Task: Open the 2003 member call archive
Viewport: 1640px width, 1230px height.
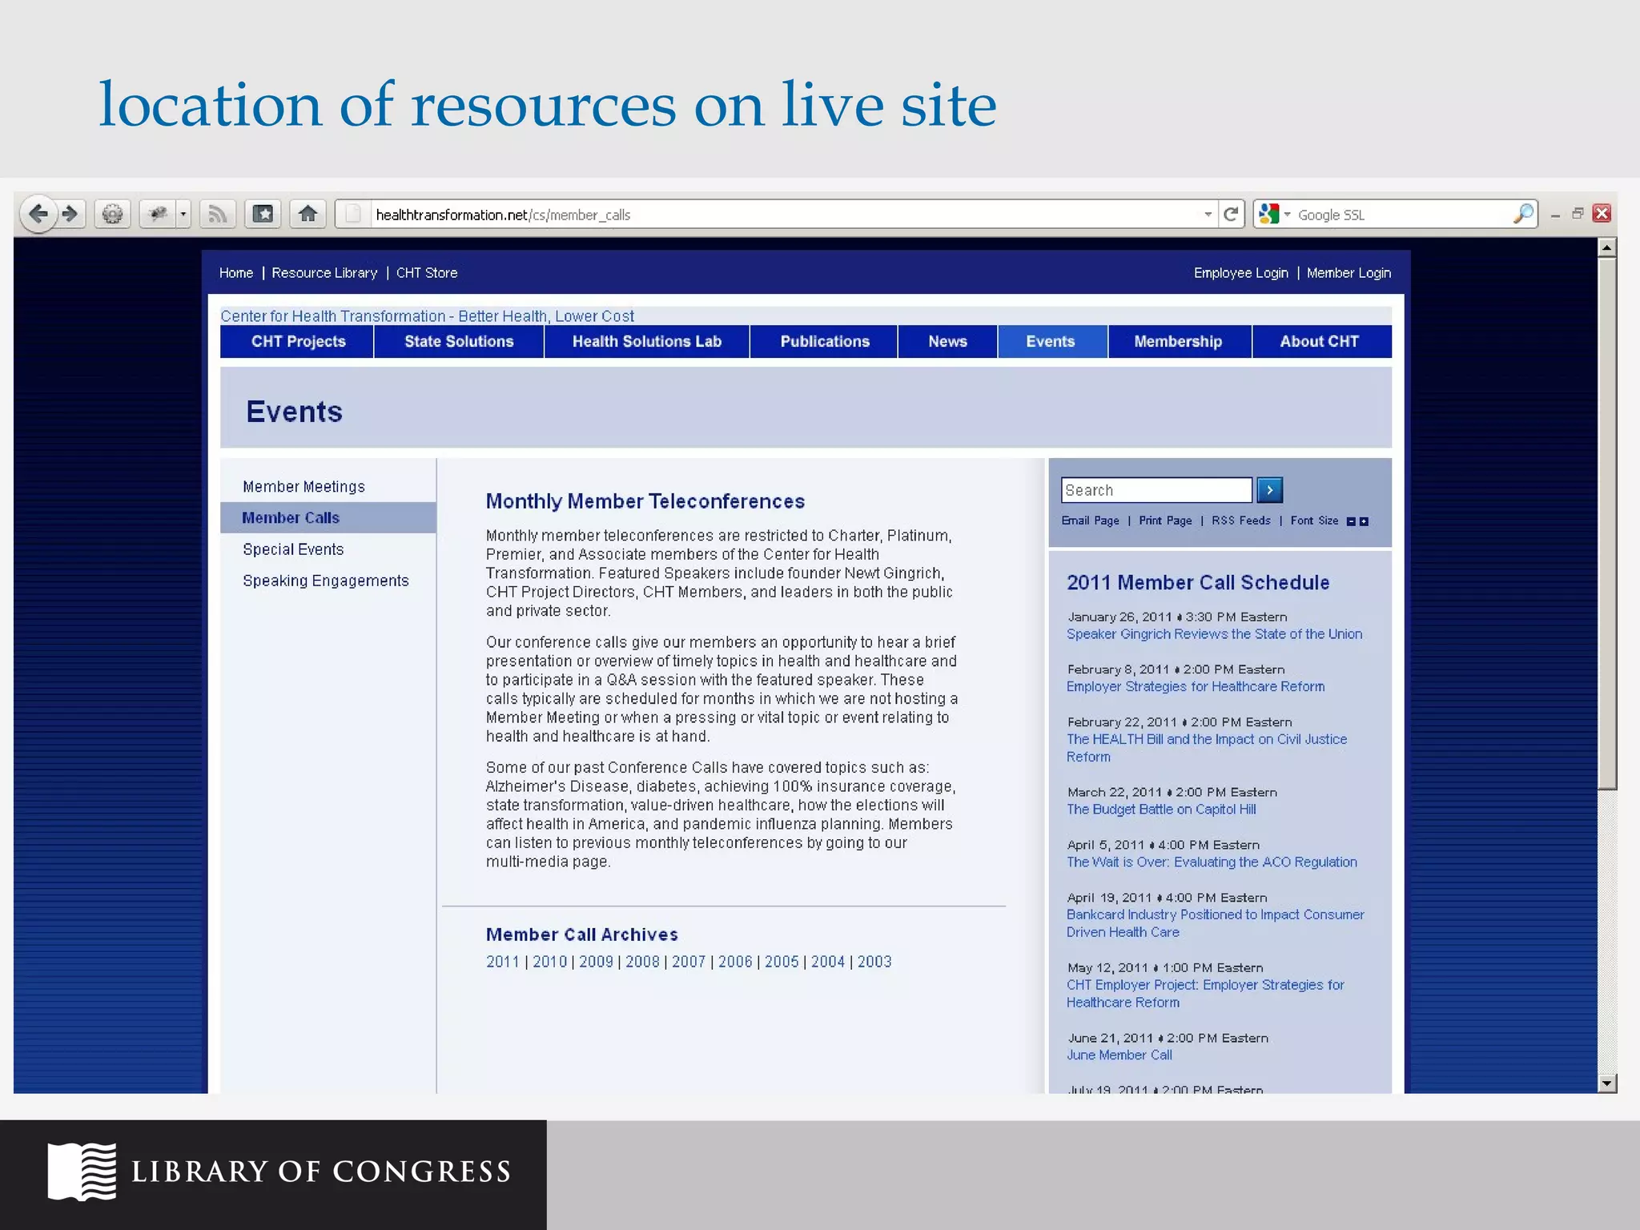Action: (874, 962)
